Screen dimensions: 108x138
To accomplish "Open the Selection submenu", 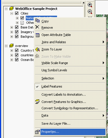I will pos(70,78).
